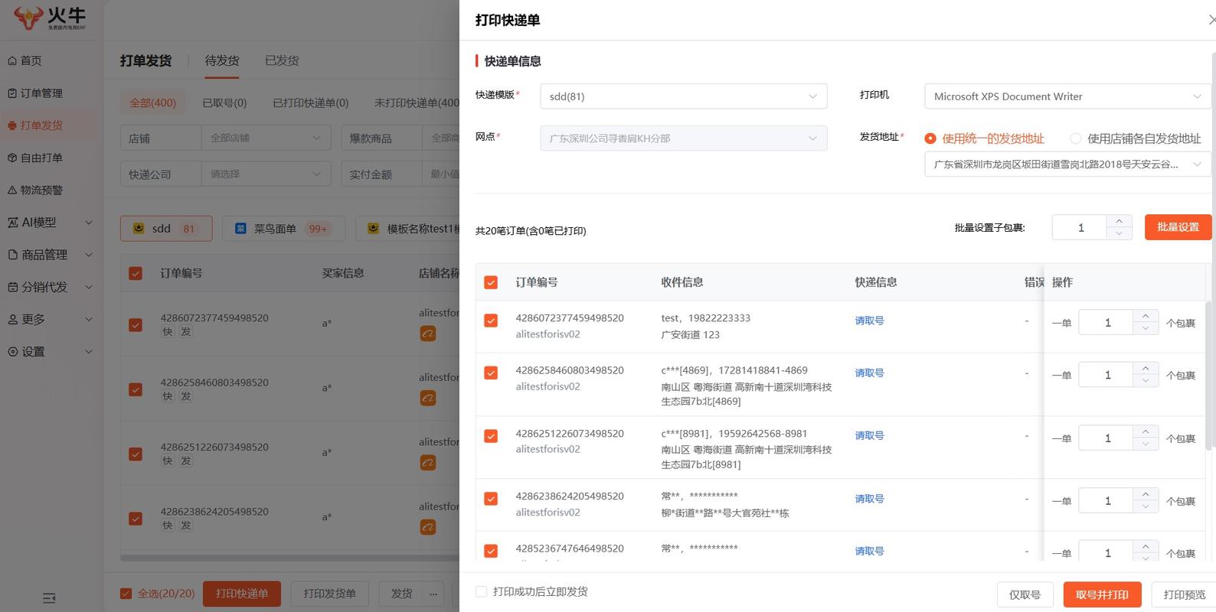Open the 打印机 Microsoft XPS dropdown
The height and width of the screenshot is (612, 1216).
point(1068,96)
